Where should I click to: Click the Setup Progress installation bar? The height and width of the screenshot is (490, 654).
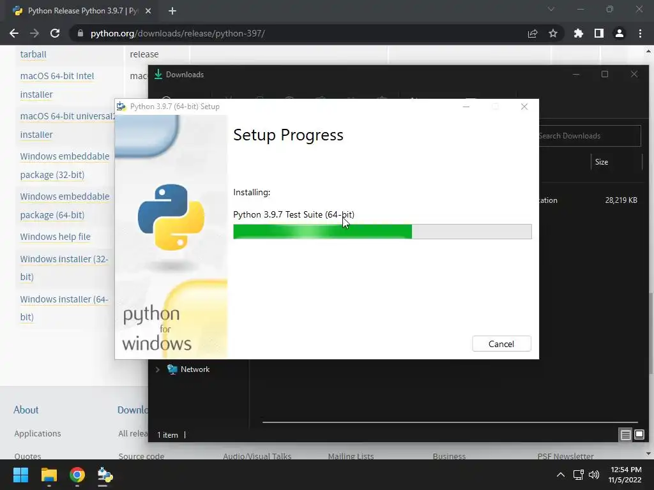pos(382,231)
